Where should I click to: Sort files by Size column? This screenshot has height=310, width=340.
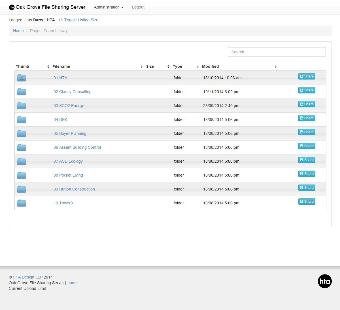(x=150, y=66)
